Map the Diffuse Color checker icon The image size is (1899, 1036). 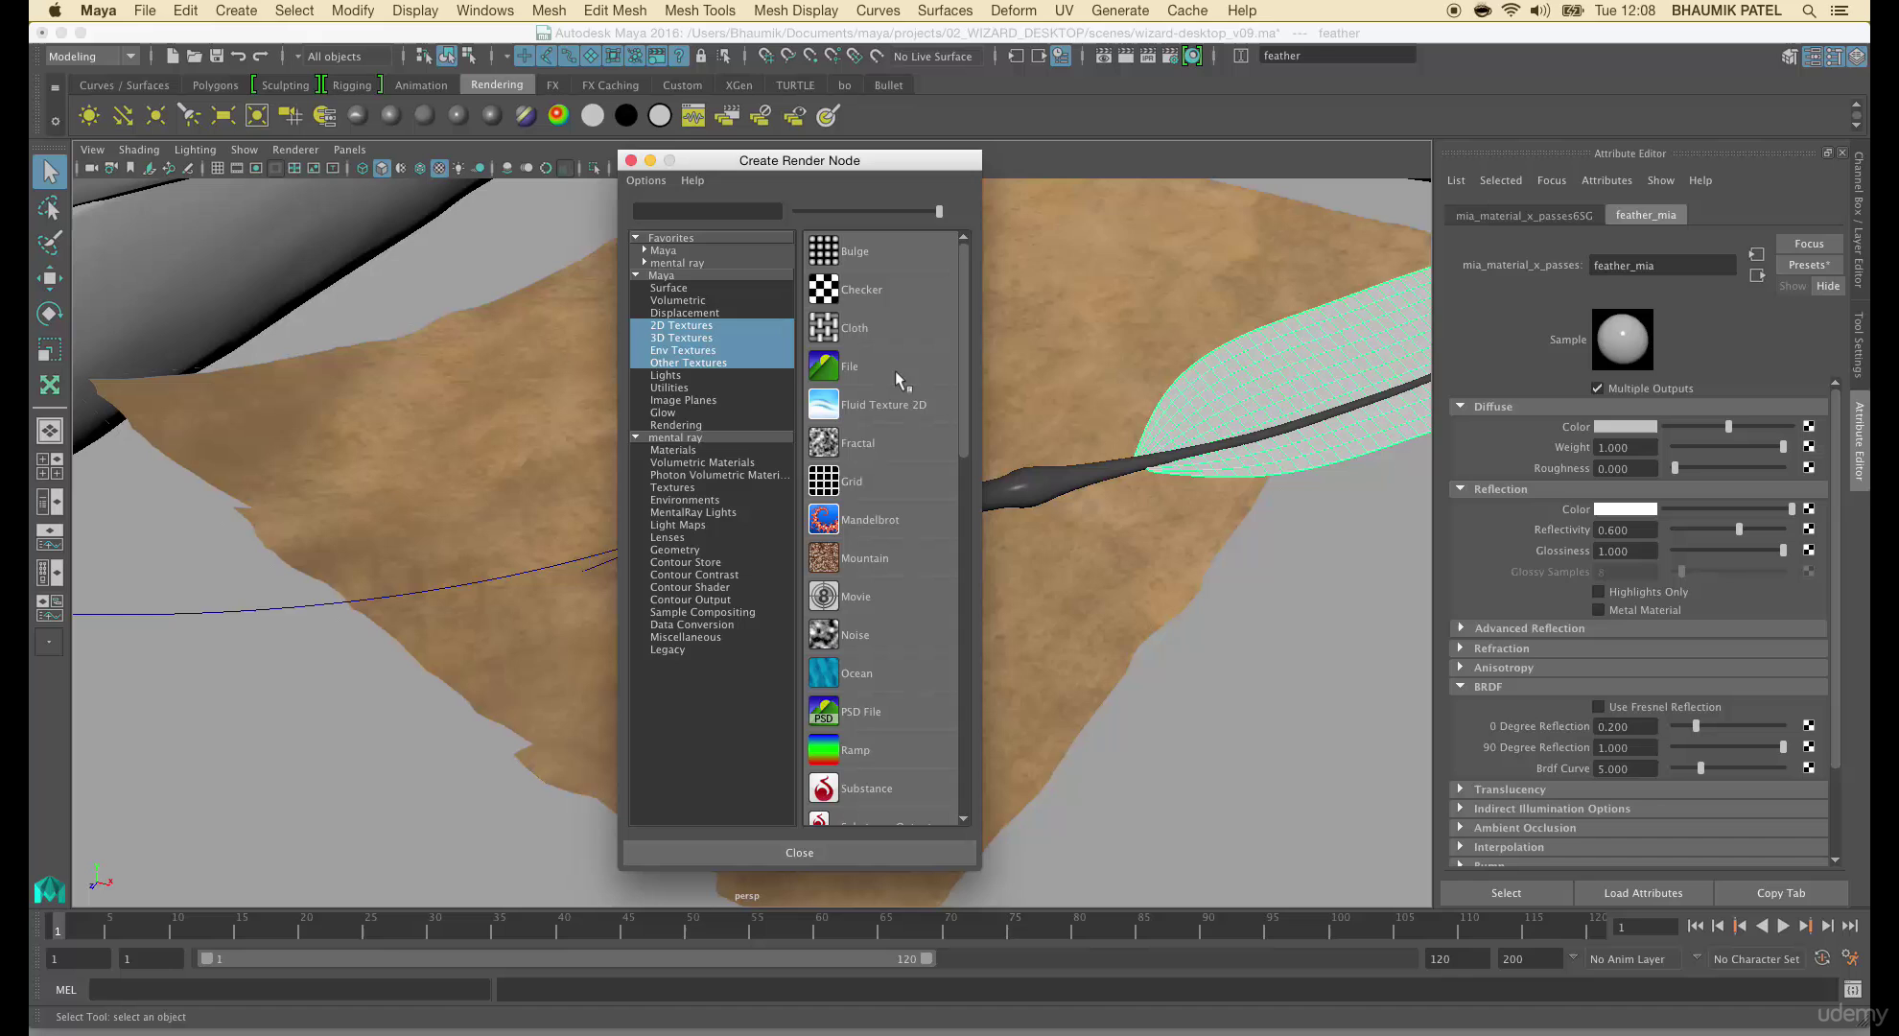pos(1808,426)
